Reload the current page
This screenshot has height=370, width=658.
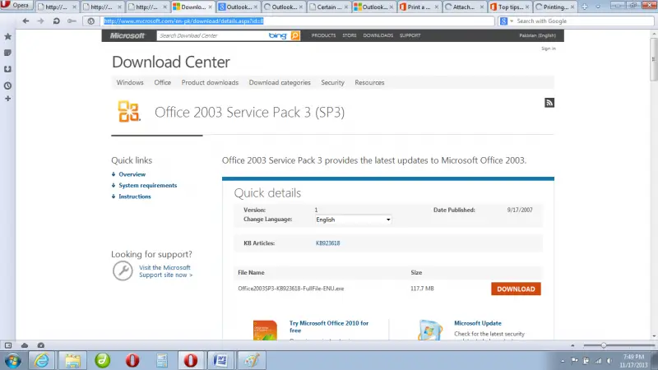[56, 21]
